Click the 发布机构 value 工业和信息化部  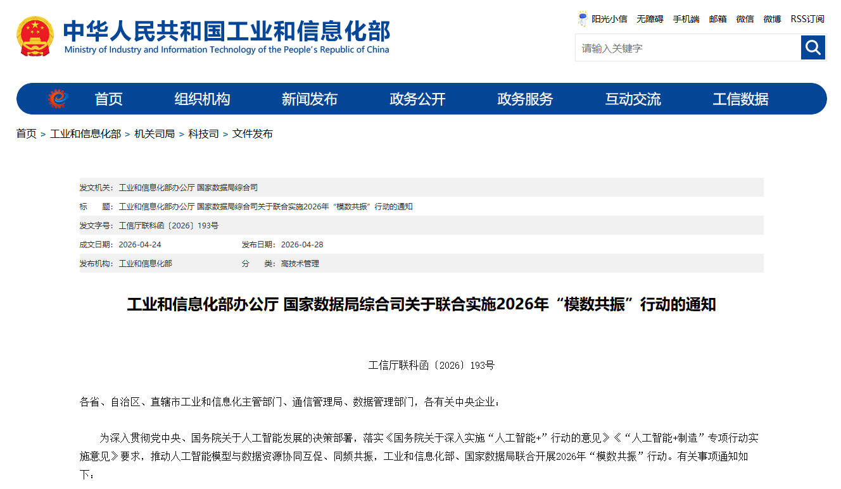pyautogui.click(x=145, y=264)
